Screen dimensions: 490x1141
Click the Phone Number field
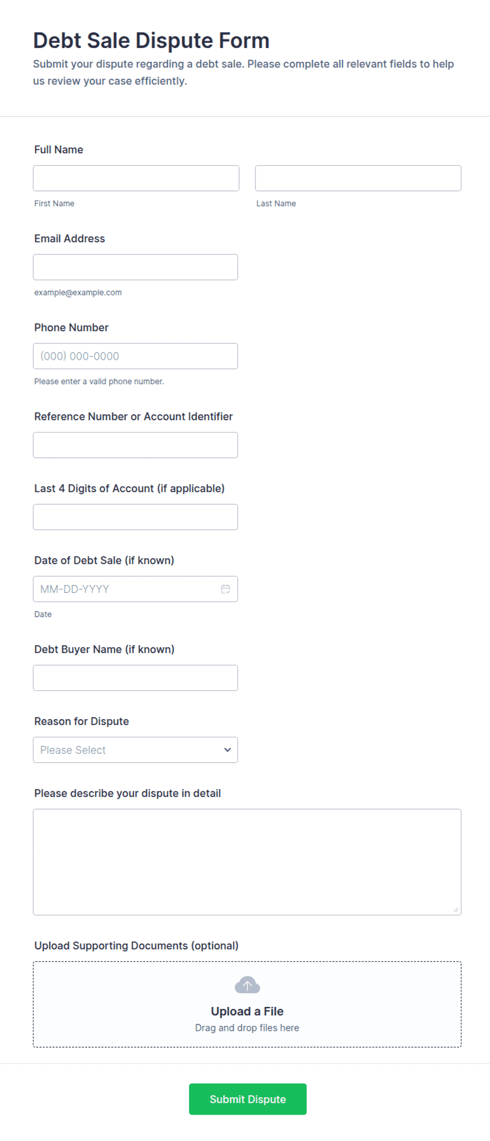pyautogui.click(x=135, y=356)
